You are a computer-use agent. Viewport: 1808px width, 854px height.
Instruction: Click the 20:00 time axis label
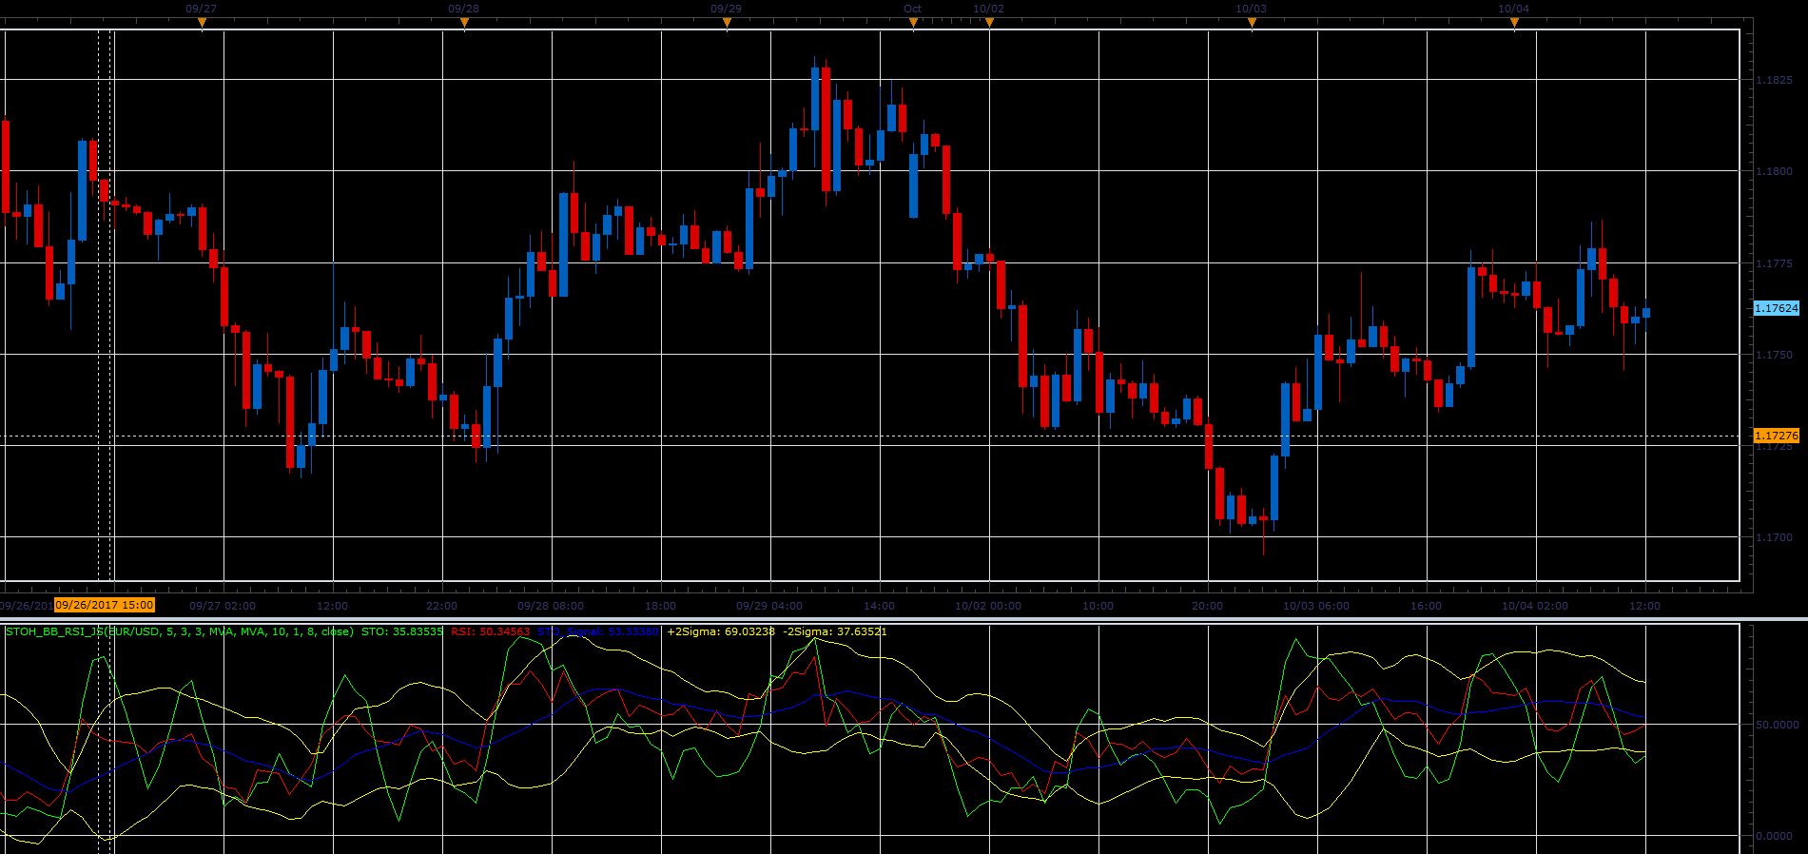(x=1208, y=606)
